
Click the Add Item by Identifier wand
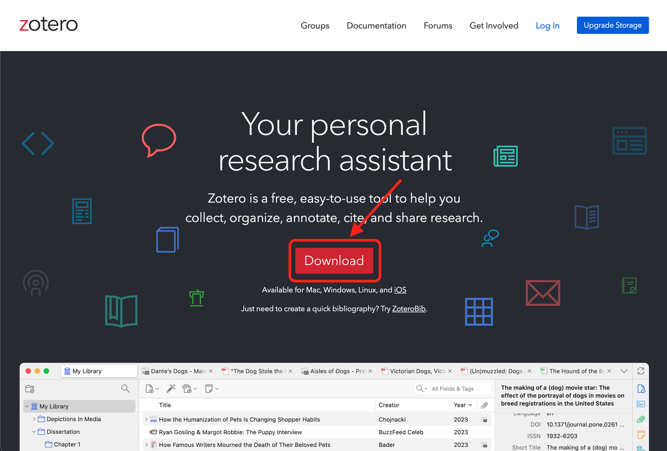(x=170, y=389)
